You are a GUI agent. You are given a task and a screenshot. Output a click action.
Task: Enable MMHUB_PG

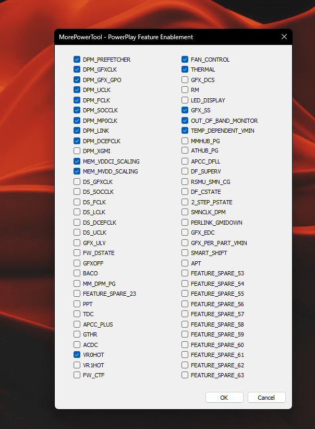coord(185,141)
